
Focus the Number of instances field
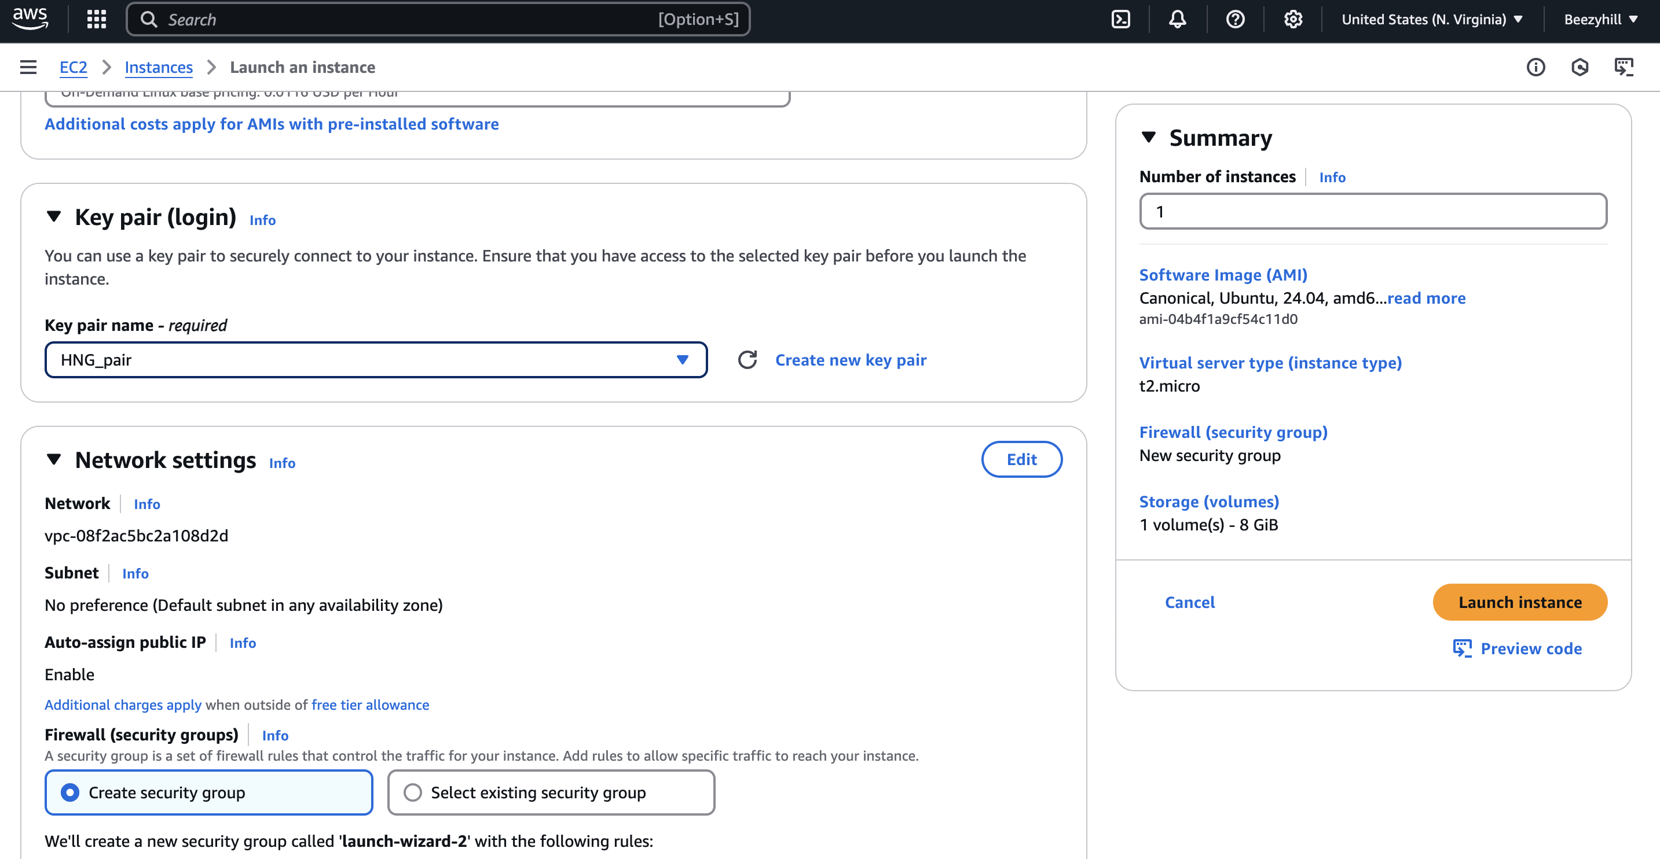pos(1373,211)
